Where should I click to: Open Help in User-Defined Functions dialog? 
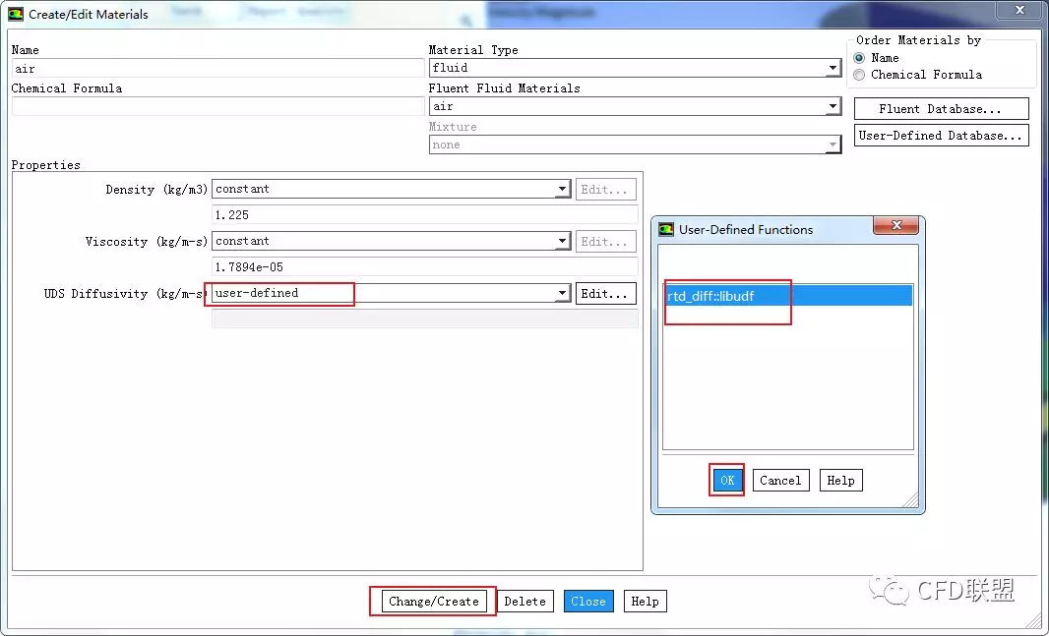pos(840,481)
